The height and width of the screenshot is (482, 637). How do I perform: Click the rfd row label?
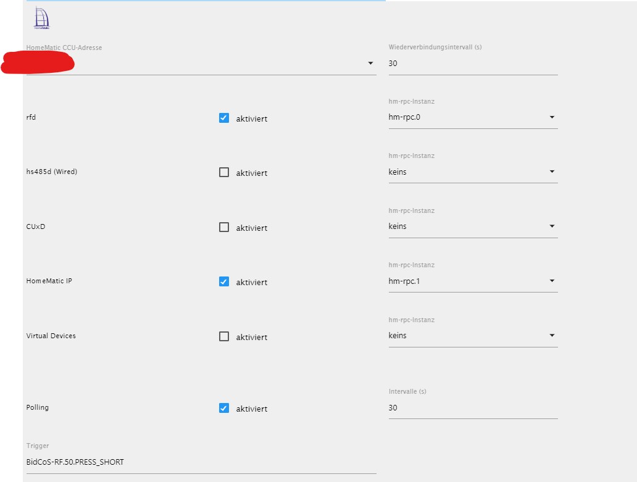31,117
